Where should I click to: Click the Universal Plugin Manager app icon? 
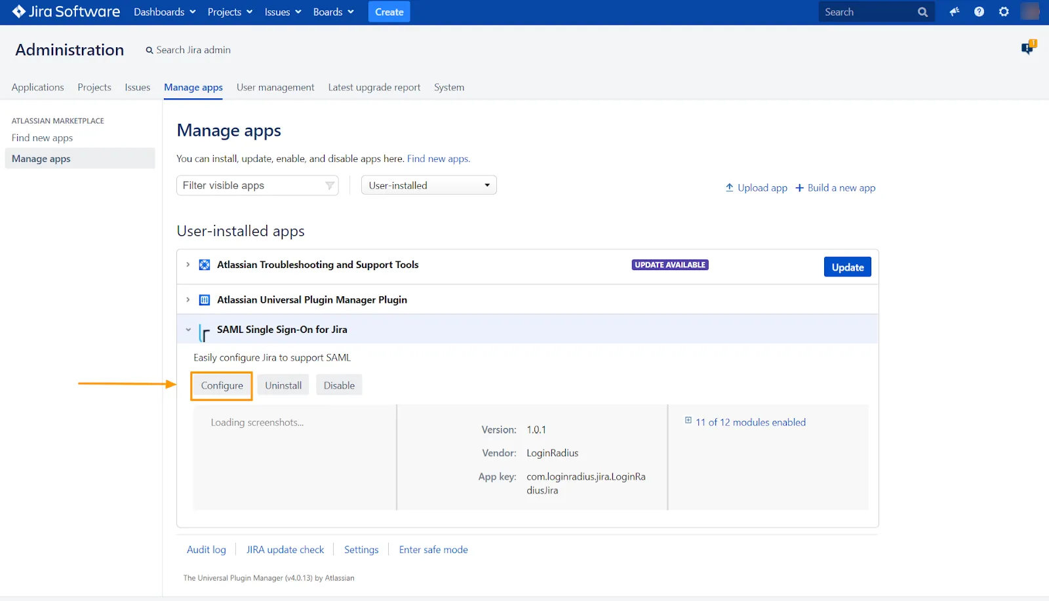point(205,300)
